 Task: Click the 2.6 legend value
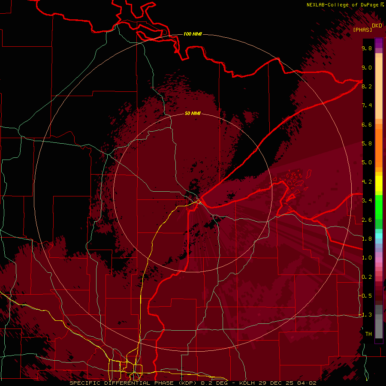click(x=367, y=220)
